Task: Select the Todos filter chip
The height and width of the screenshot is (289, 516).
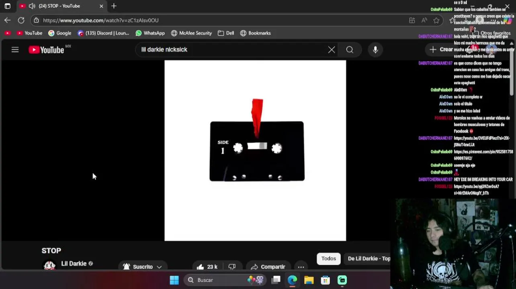Action: pyautogui.click(x=328, y=258)
